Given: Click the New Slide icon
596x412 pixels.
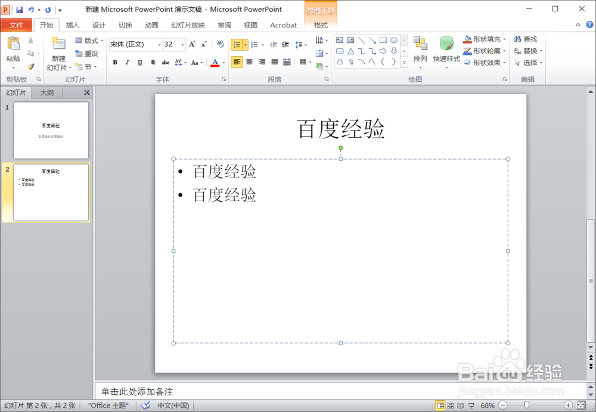Looking at the screenshot, I should pyautogui.click(x=58, y=44).
